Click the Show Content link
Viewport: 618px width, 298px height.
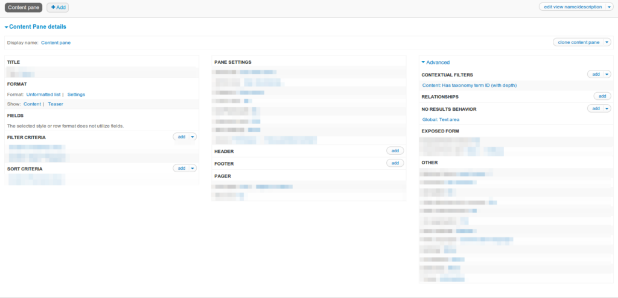(x=33, y=104)
